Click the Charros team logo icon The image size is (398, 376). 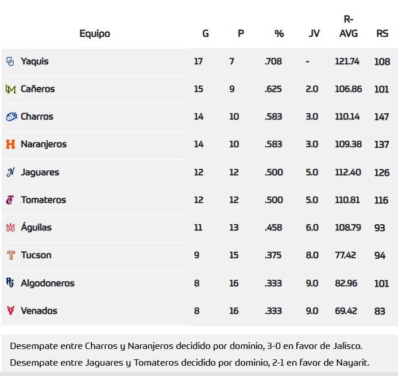tap(11, 117)
